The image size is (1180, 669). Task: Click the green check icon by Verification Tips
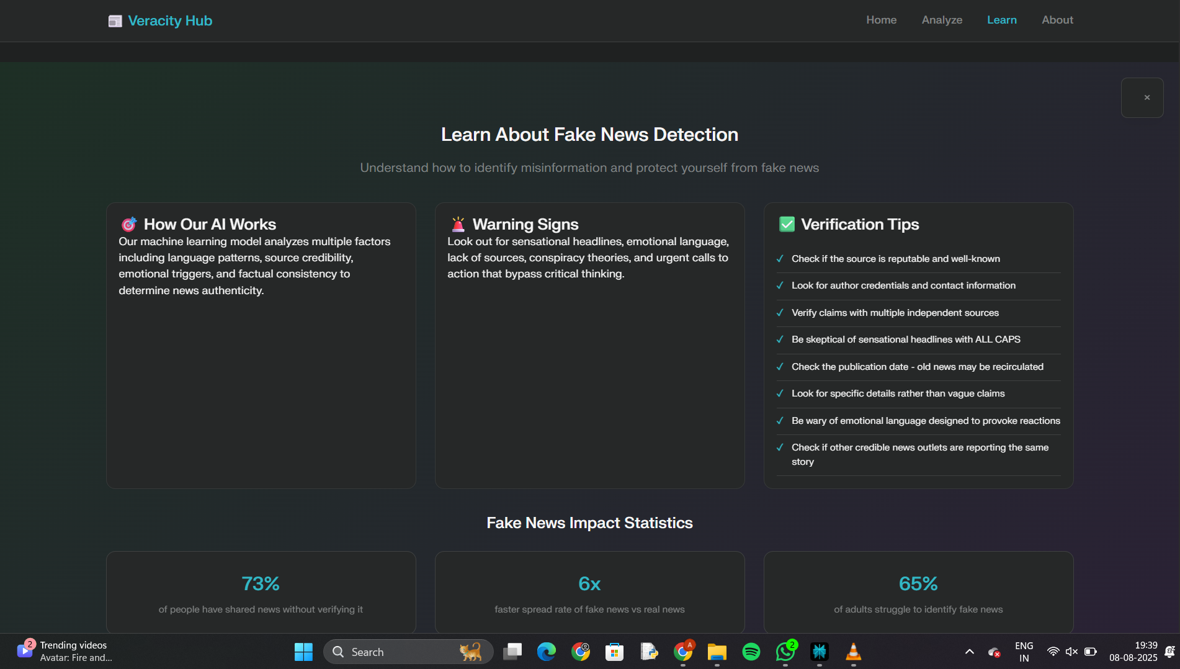787,224
